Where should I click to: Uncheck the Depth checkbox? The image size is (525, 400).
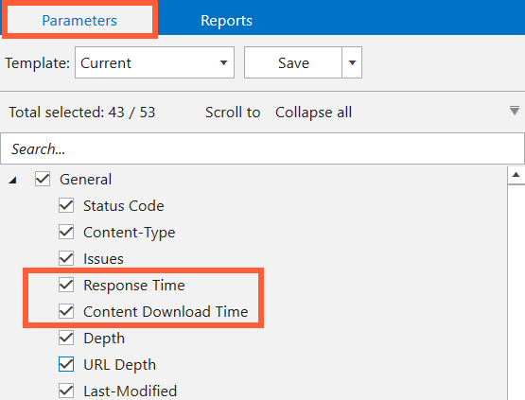(x=66, y=338)
